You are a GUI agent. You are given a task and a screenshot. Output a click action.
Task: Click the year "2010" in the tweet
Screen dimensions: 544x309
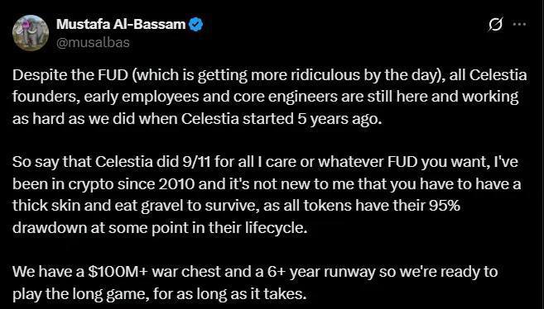coord(176,183)
